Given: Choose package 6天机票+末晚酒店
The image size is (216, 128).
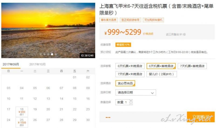Looking at the screenshot, I should [x=130, y=66].
